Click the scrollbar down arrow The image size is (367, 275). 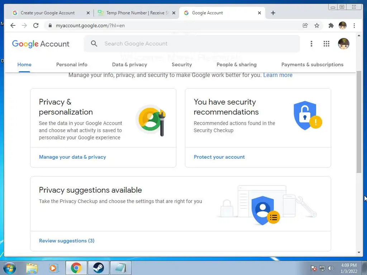point(359,252)
